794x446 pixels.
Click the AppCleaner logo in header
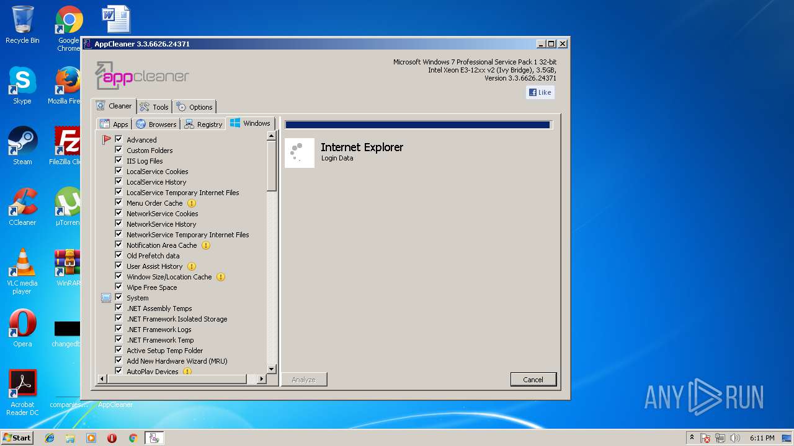point(142,76)
